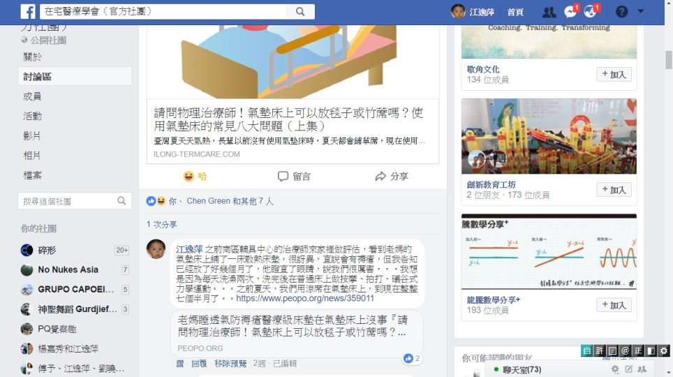Open the friend requests icon
The height and width of the screenshot is (377, 673).
click(549, 12)
